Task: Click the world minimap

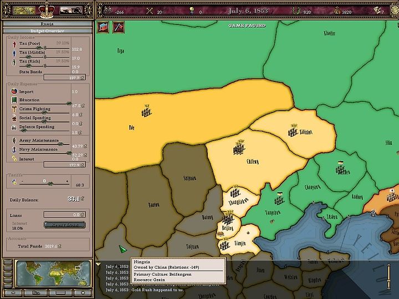Action: coord(53,274)
